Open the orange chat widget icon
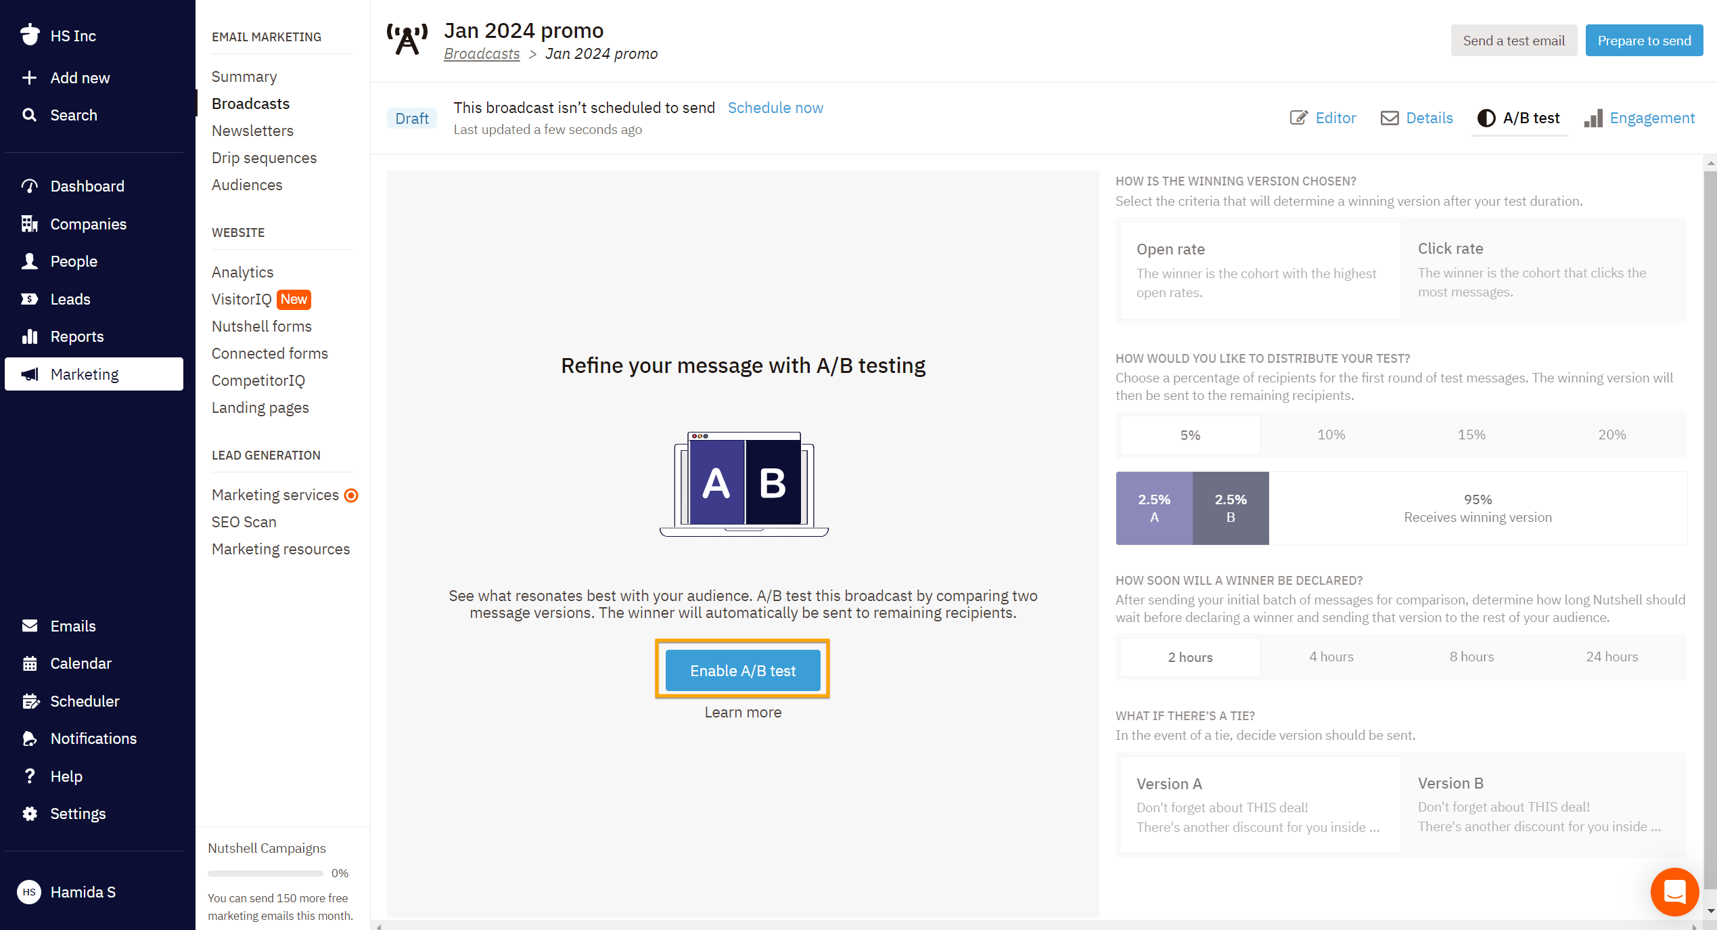This screenshot has width=1717, height=930. (1674, 892)
